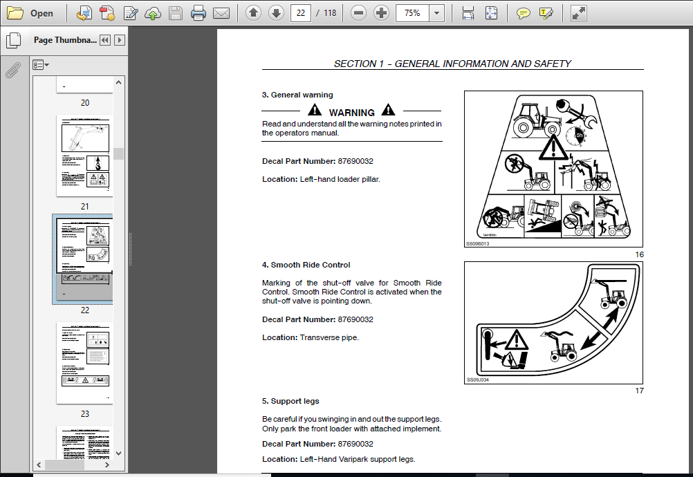Click the page number field showing 22
693x477 pixels.
(301, 13)
